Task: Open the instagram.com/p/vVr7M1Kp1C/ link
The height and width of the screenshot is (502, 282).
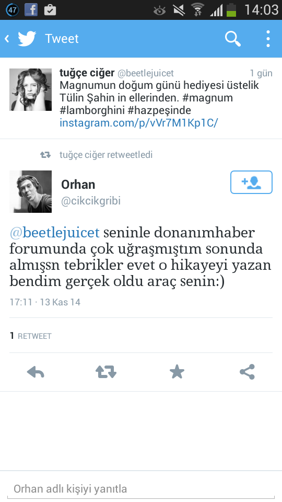Action: point(138,122)
